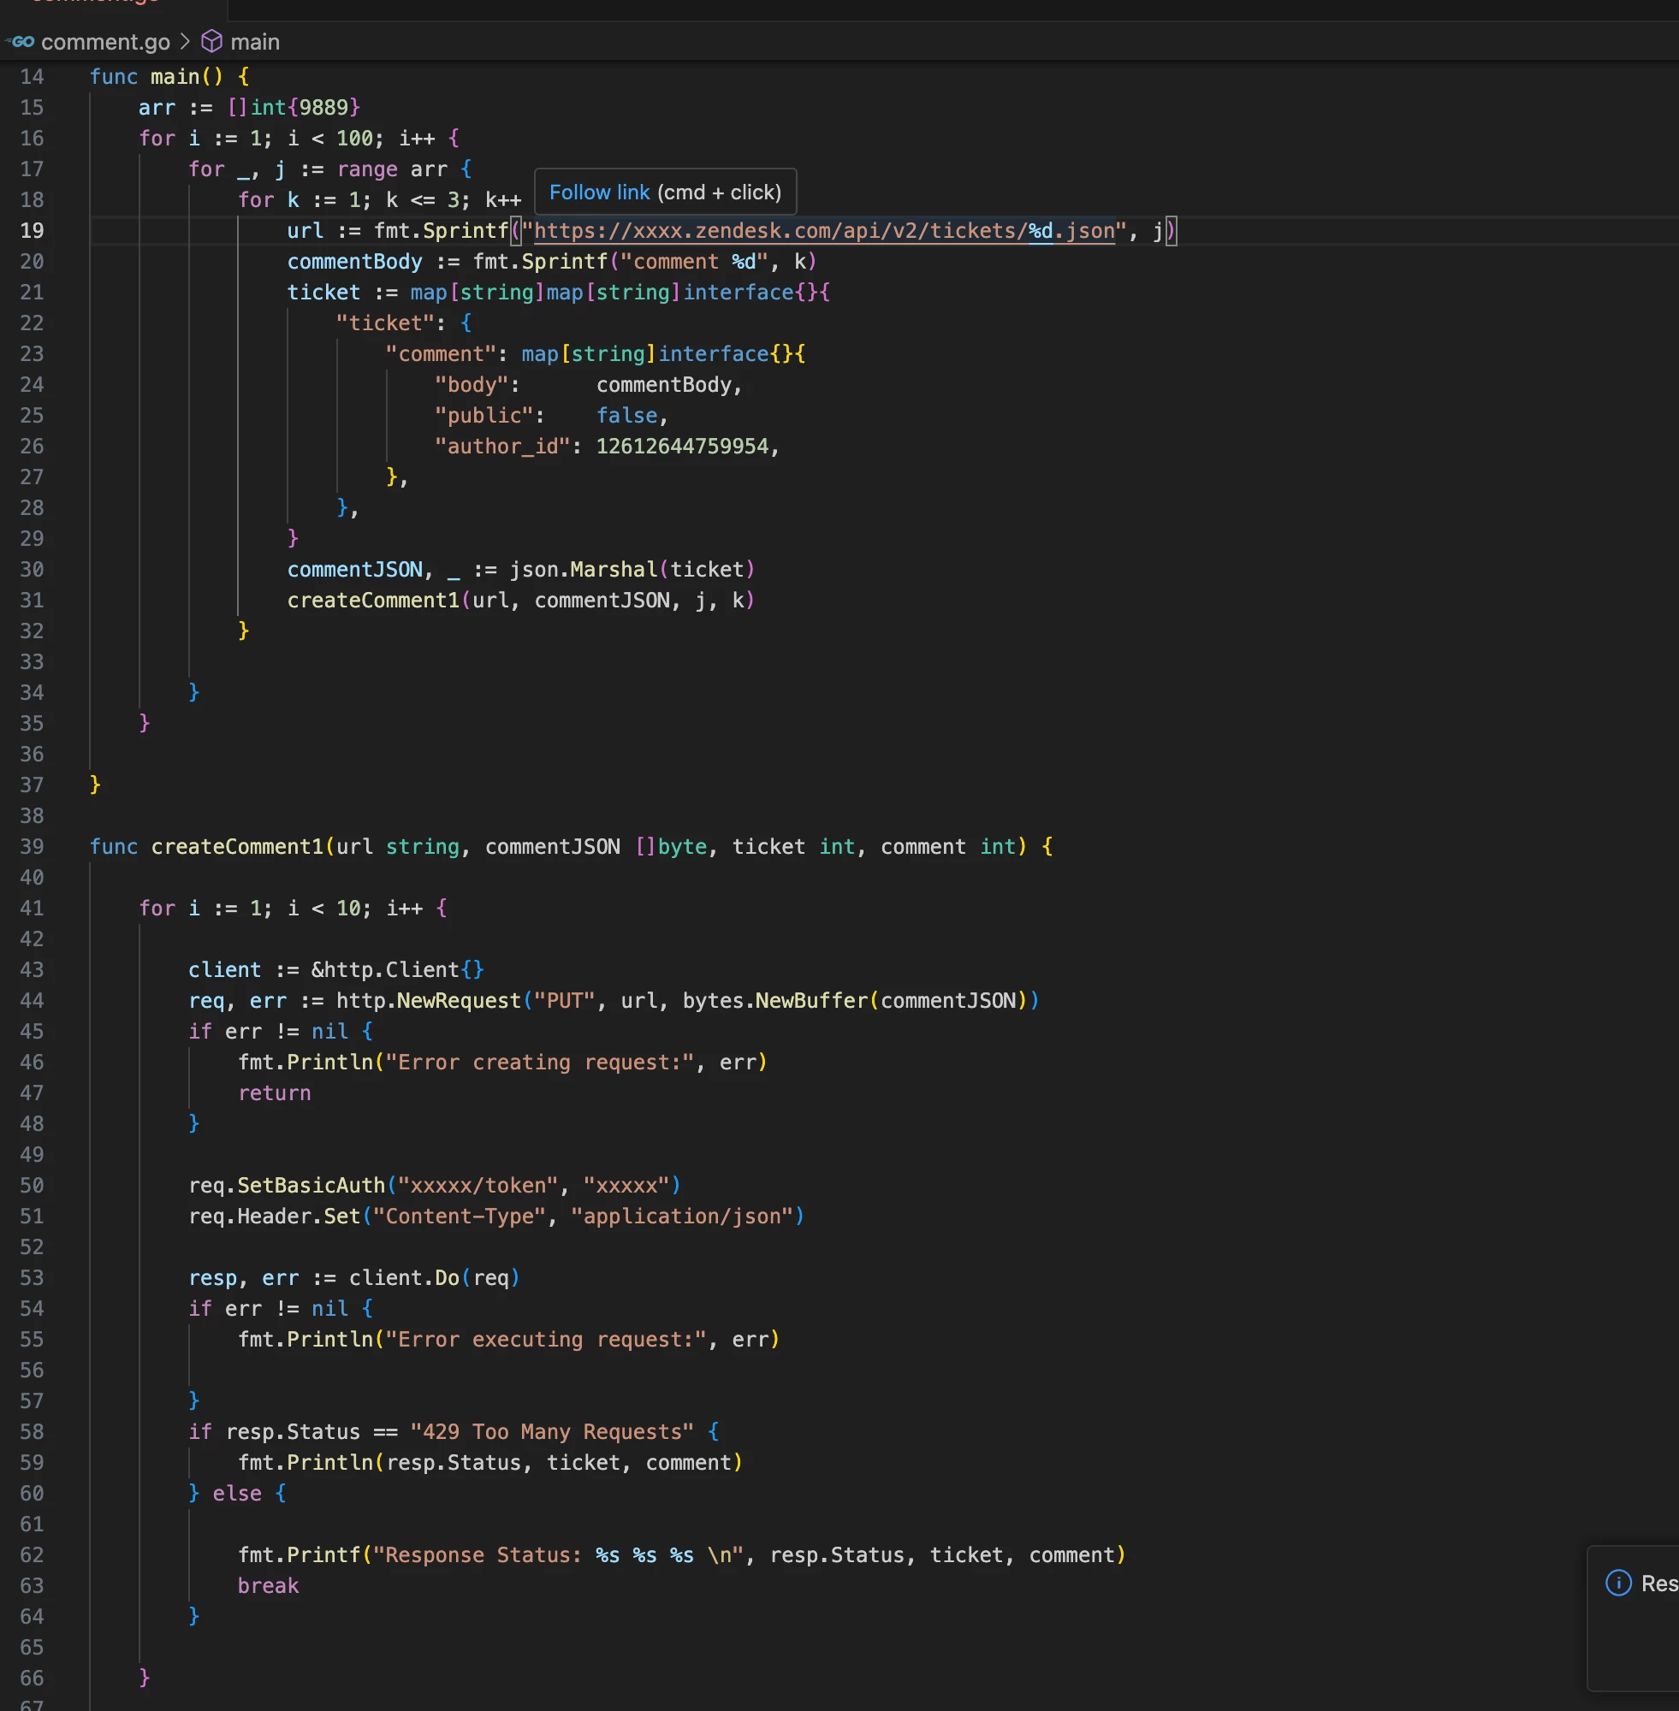1679x1711 pixels.
Task: Click the "PUT" string in NewRequest
Action: point(563,1001)
